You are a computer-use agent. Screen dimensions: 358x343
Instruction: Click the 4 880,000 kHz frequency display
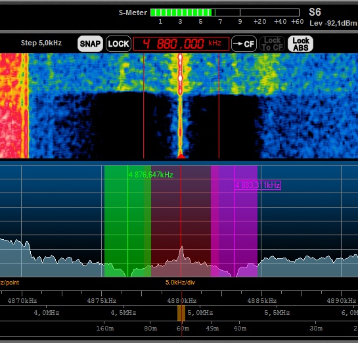pos(181,43)
